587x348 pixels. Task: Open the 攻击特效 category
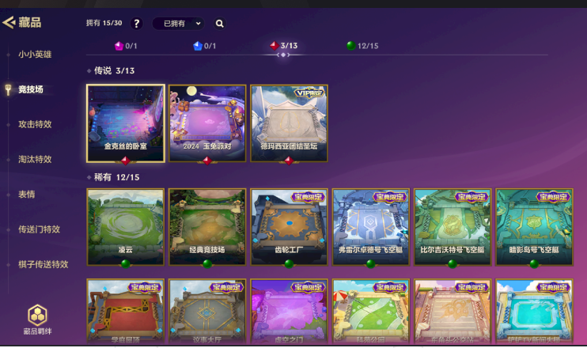pos(35,124)
